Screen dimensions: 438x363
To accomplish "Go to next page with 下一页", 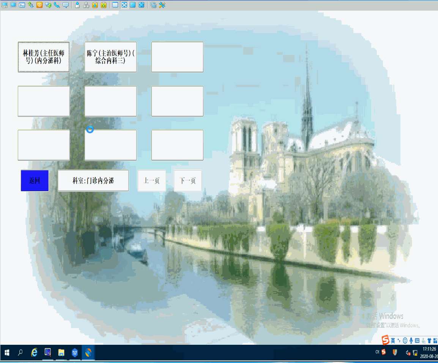I will tap(188, 180).
